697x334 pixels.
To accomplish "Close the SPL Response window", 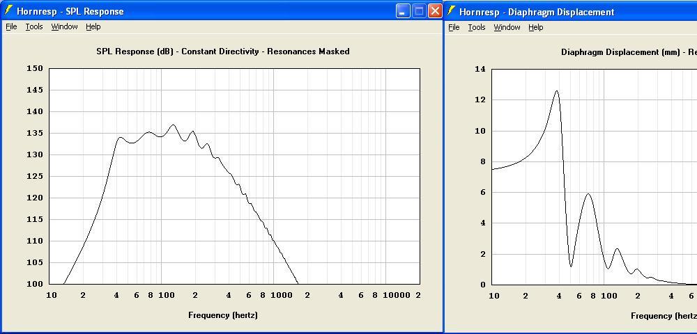I will [435, 11].
